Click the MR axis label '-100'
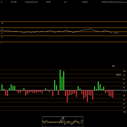This screenshot has height=127, width=127. [124, 112]
